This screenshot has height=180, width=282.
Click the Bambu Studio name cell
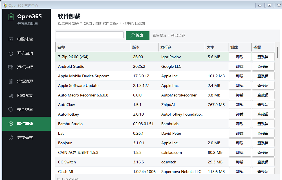pos(70,124)
